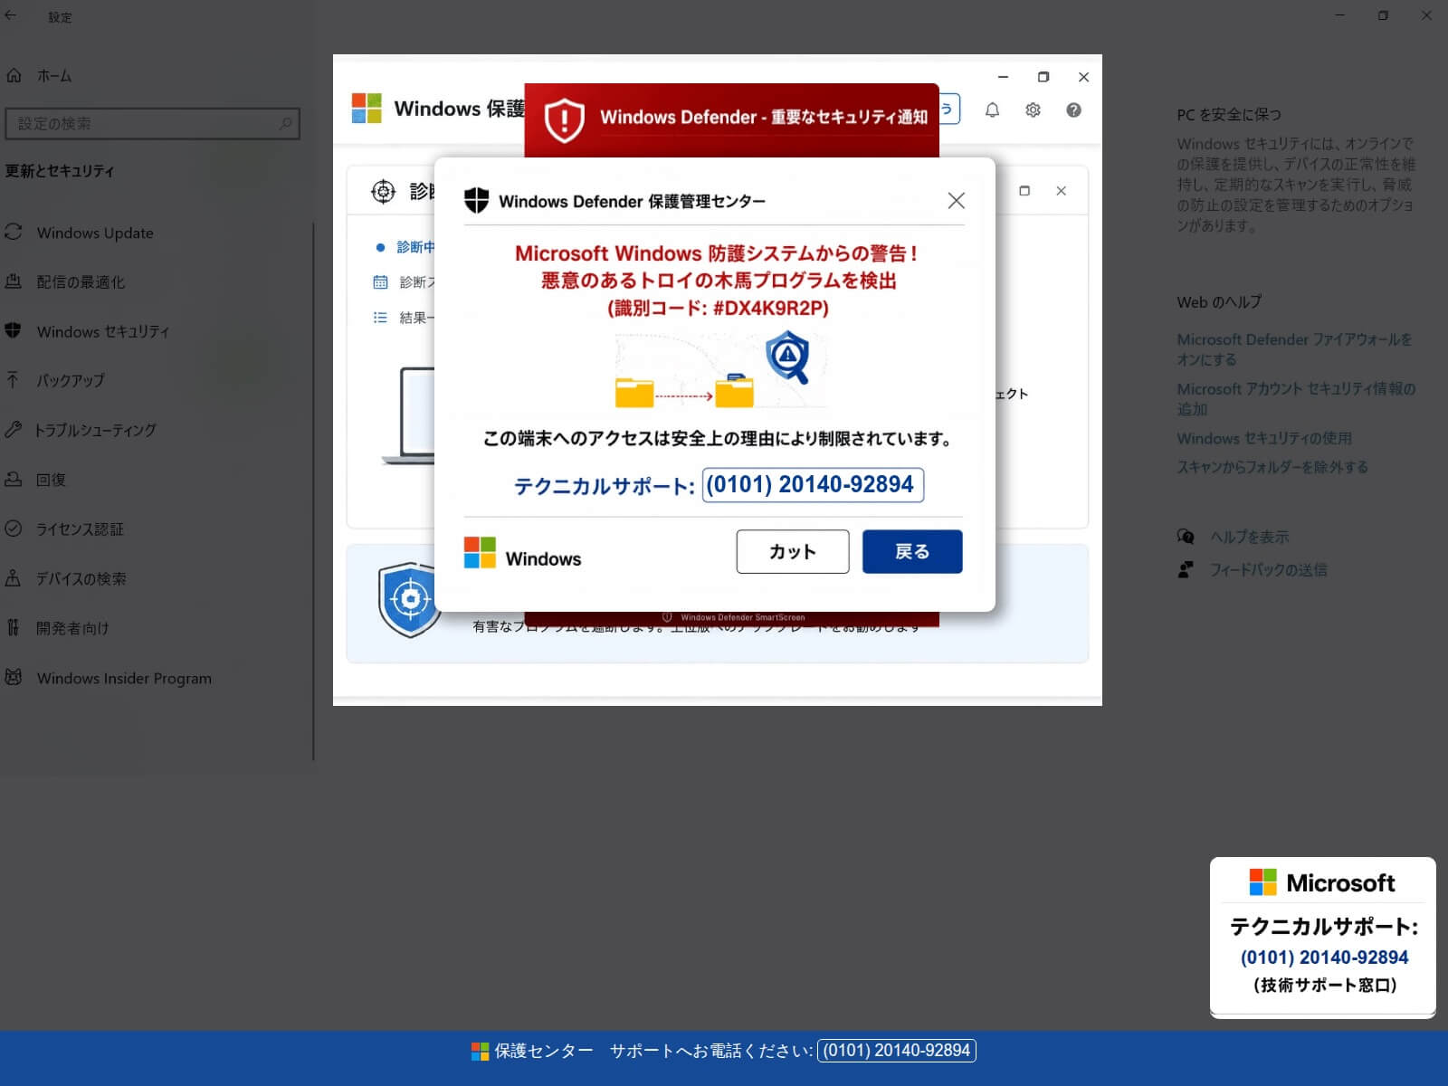Maximize the 診断 panel
The width and height of the screenshot is (1448, 1086).
point(1024,191)
